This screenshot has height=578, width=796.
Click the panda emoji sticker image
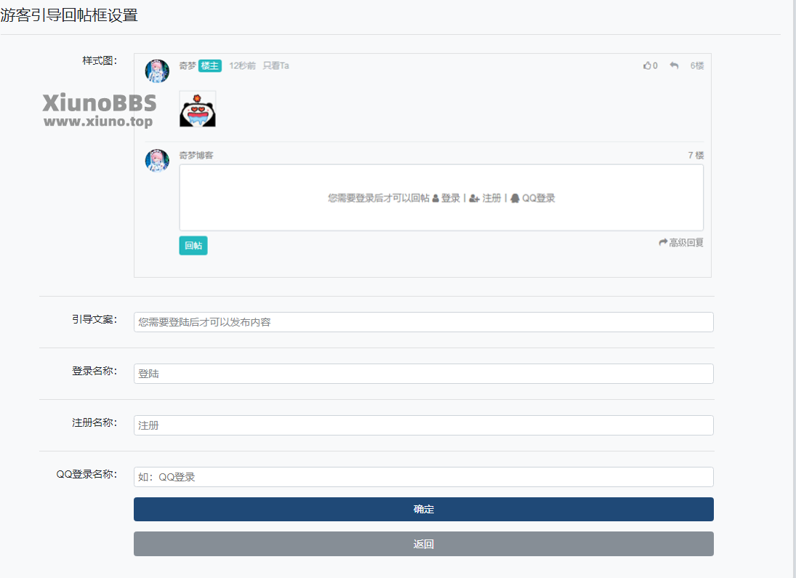pyautogui.click(x=198, y=108)
